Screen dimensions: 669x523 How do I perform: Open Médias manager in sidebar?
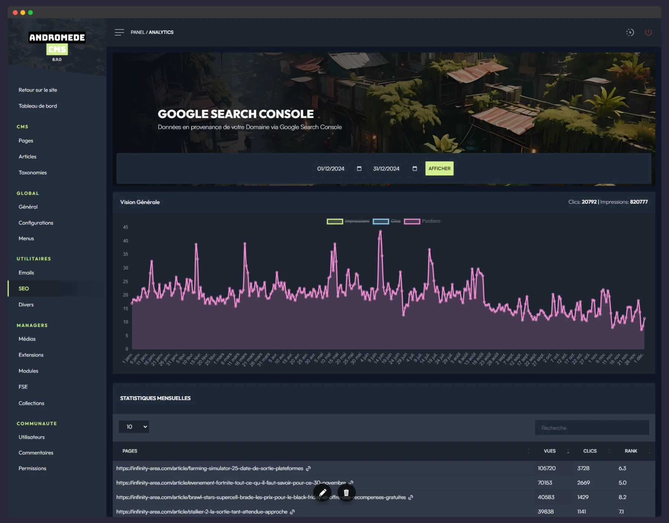pos(27,339)
